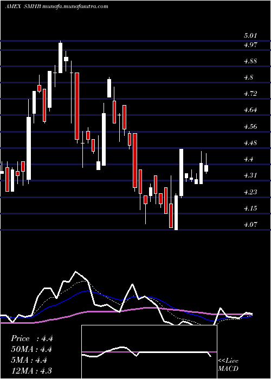Viewport: 271px width, 379px height.
Task: Click the 4.88 price axis label
Action: 250,61
